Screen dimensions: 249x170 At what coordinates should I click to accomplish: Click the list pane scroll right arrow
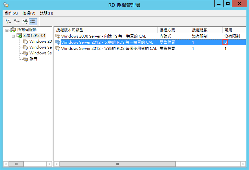coord(243,164)
